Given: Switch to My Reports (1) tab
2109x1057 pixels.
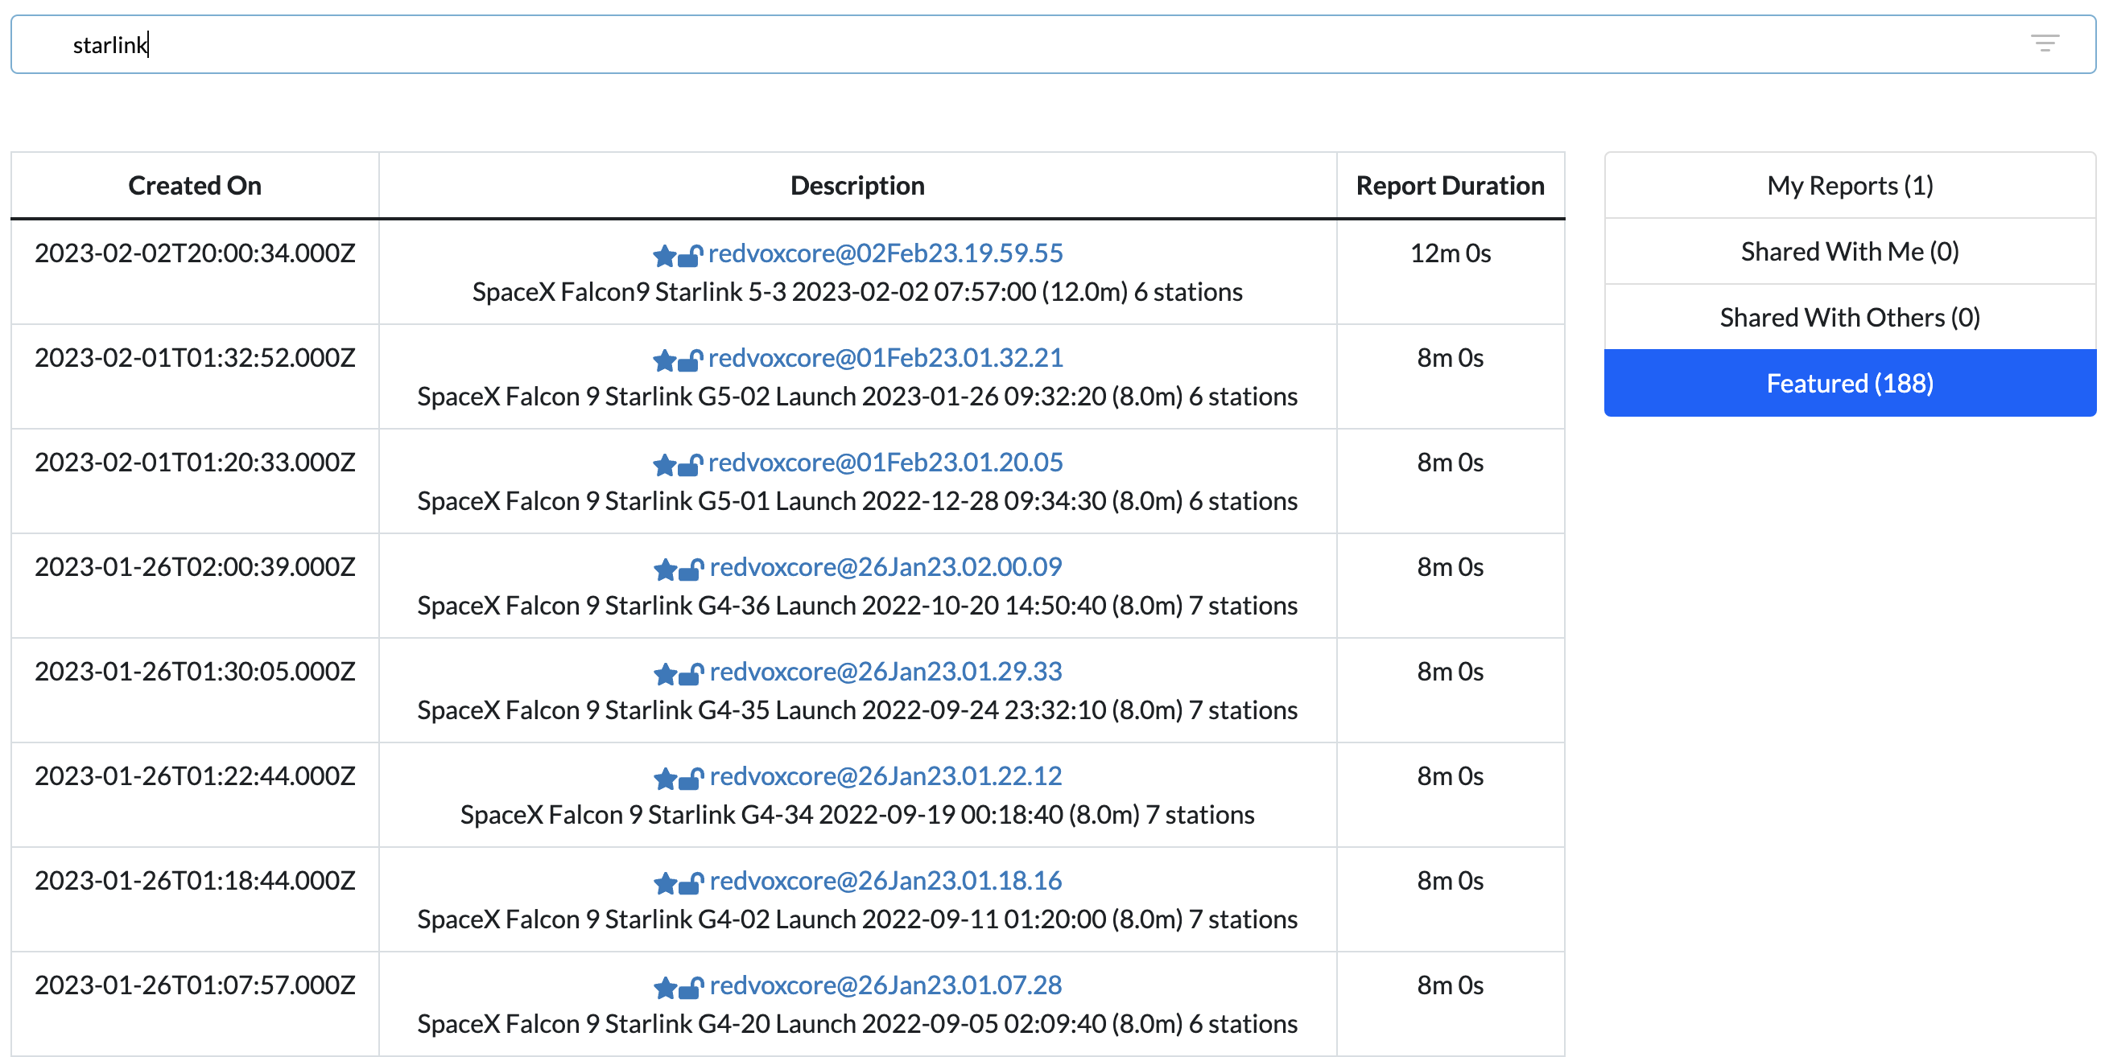Looking at the screenshot, I should click(1849, 186).
